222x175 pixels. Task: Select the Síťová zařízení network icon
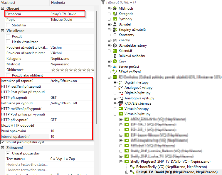(115, 72)
